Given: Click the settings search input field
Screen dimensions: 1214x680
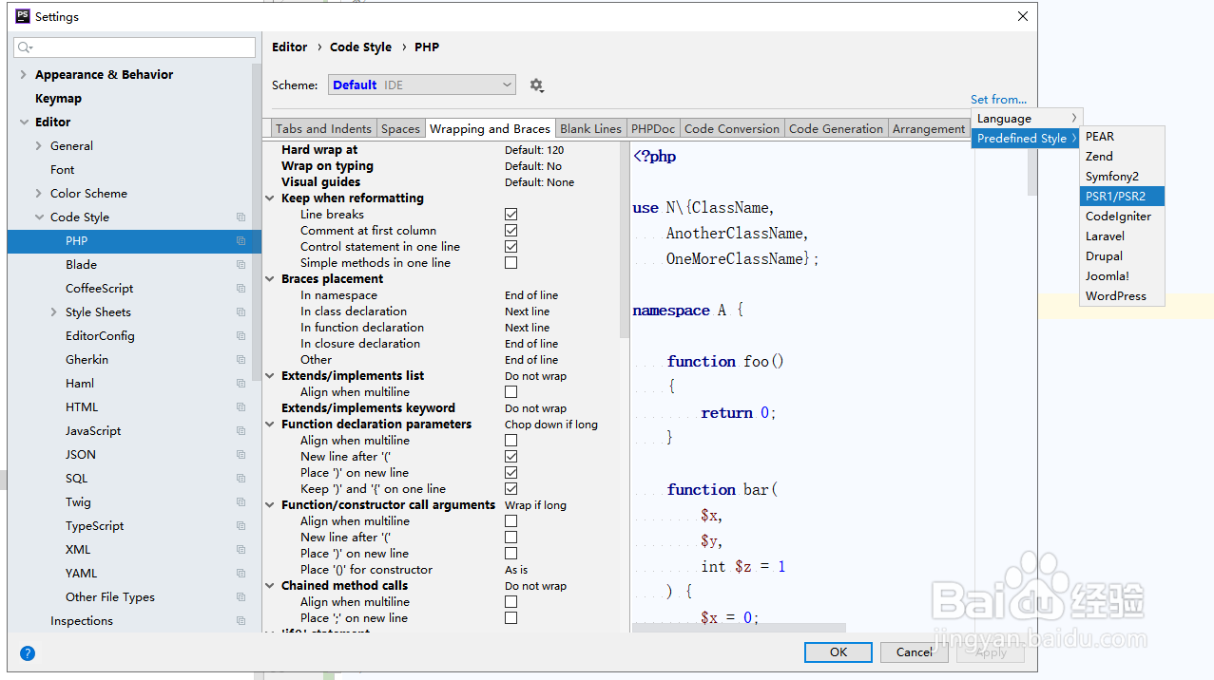Looking at the screenshot, I should (134, 47).
